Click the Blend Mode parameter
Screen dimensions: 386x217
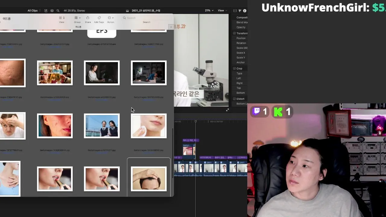pos(242,22)
